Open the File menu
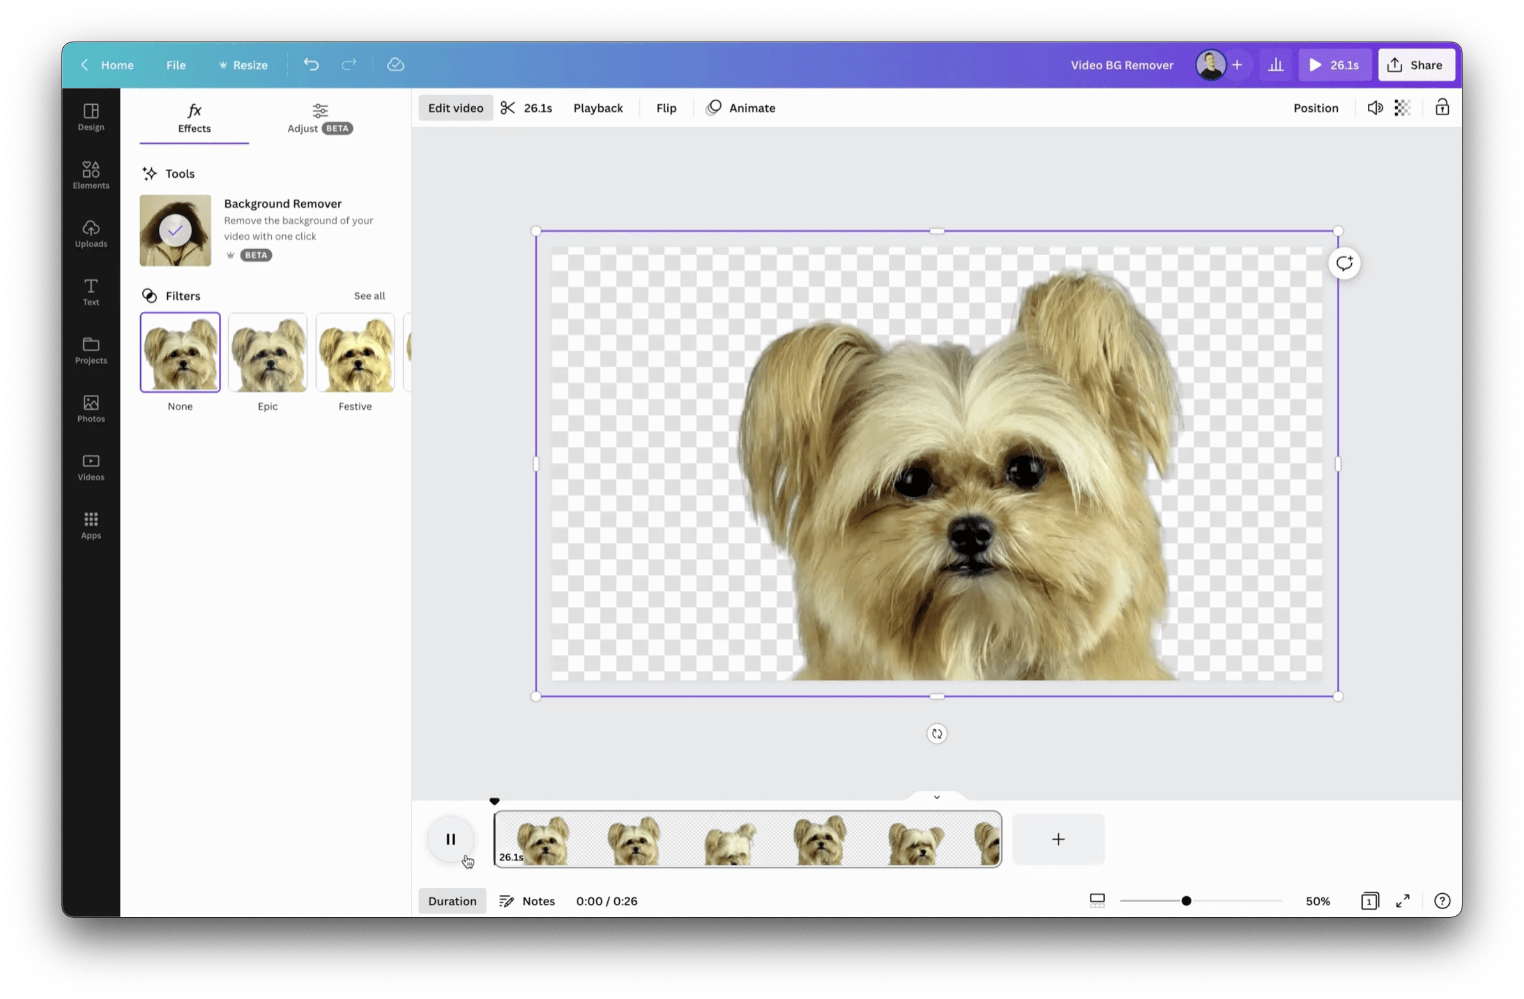The height and width of the screenshot is (999, 1524). pos(176,65)
